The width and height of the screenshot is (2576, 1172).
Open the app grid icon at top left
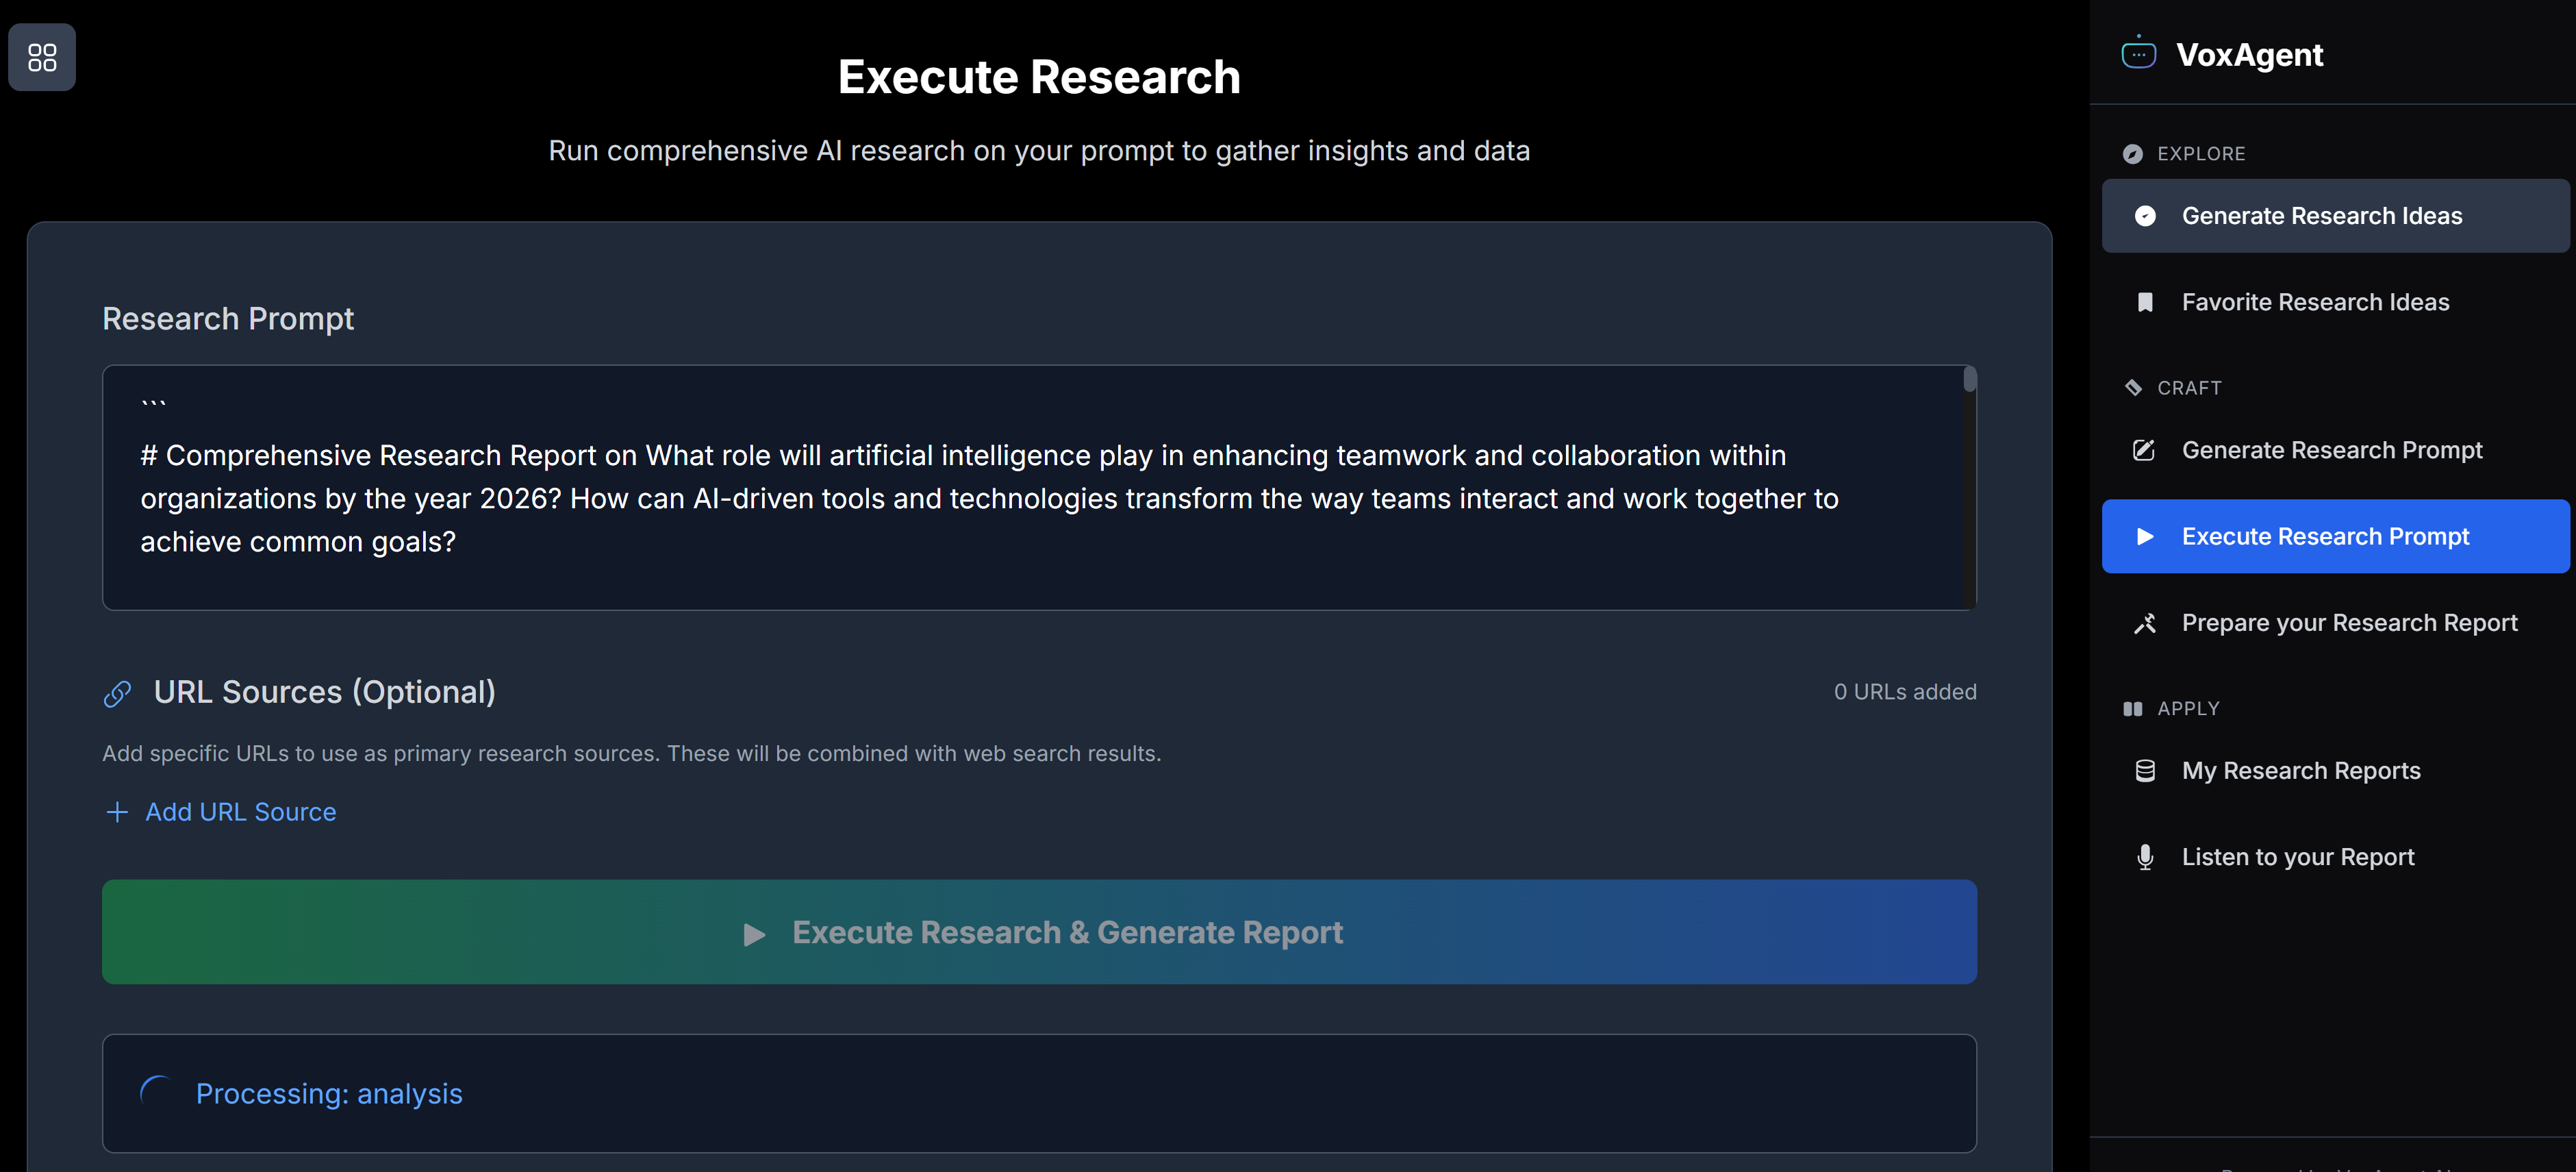[x=41, y=57]
